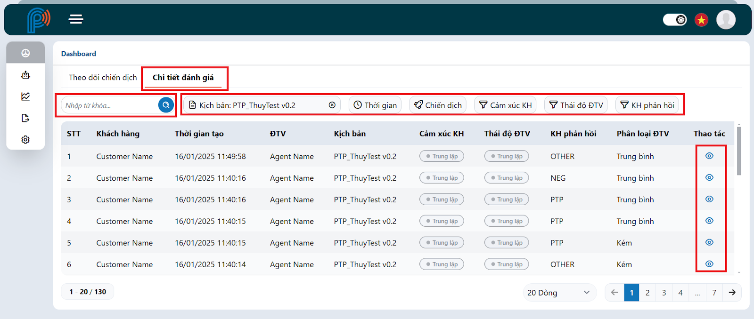Open the Chiến dịch filter

(x=438, y=105)
